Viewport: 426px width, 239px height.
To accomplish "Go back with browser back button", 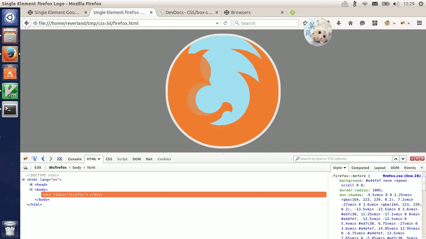I will click(x=27, y=23).
